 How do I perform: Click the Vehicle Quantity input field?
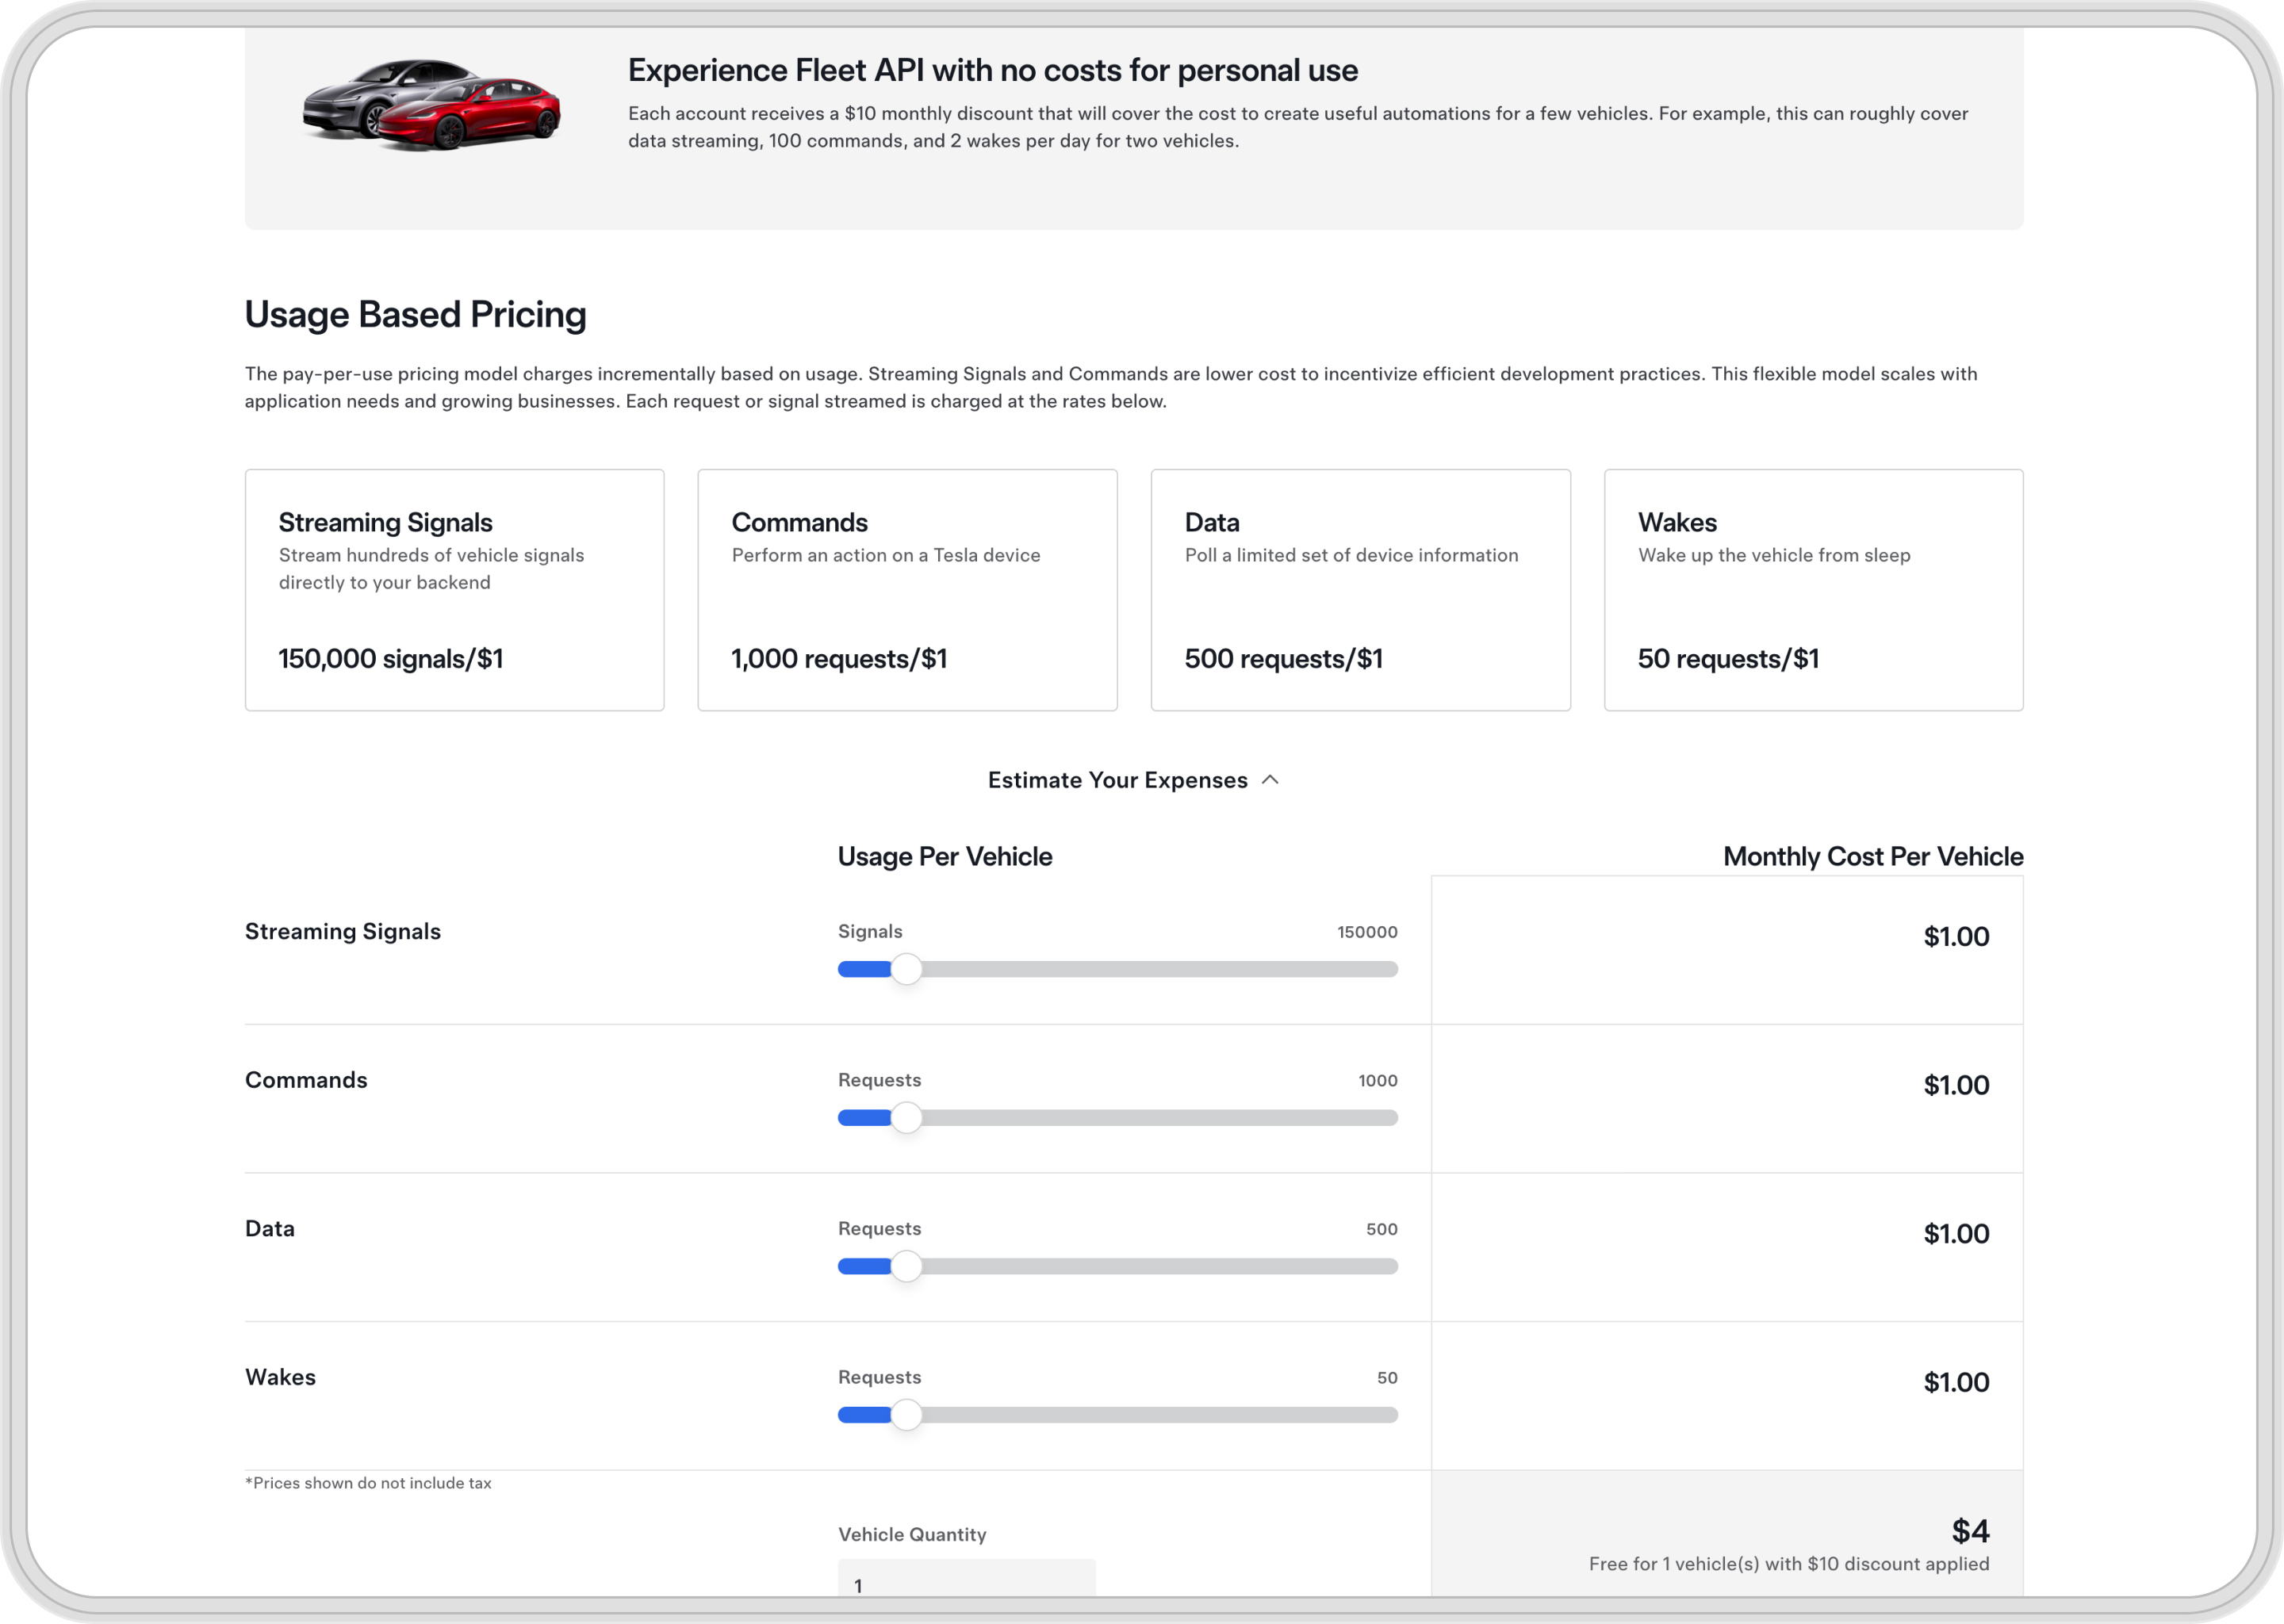point(966,1578)
